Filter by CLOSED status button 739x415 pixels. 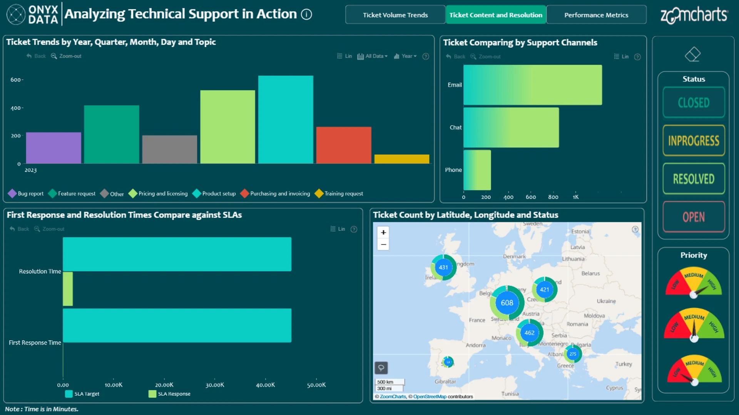point(694,103)
